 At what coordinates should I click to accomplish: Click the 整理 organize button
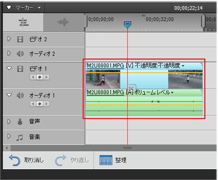pos(113,160)
